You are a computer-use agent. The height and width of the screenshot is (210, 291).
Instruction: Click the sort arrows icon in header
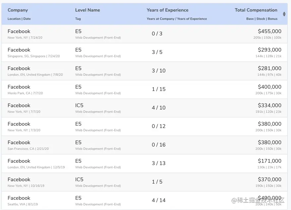(x=284, y=14)
